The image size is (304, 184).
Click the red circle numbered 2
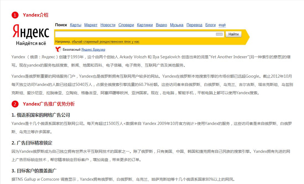pos(15,104)
